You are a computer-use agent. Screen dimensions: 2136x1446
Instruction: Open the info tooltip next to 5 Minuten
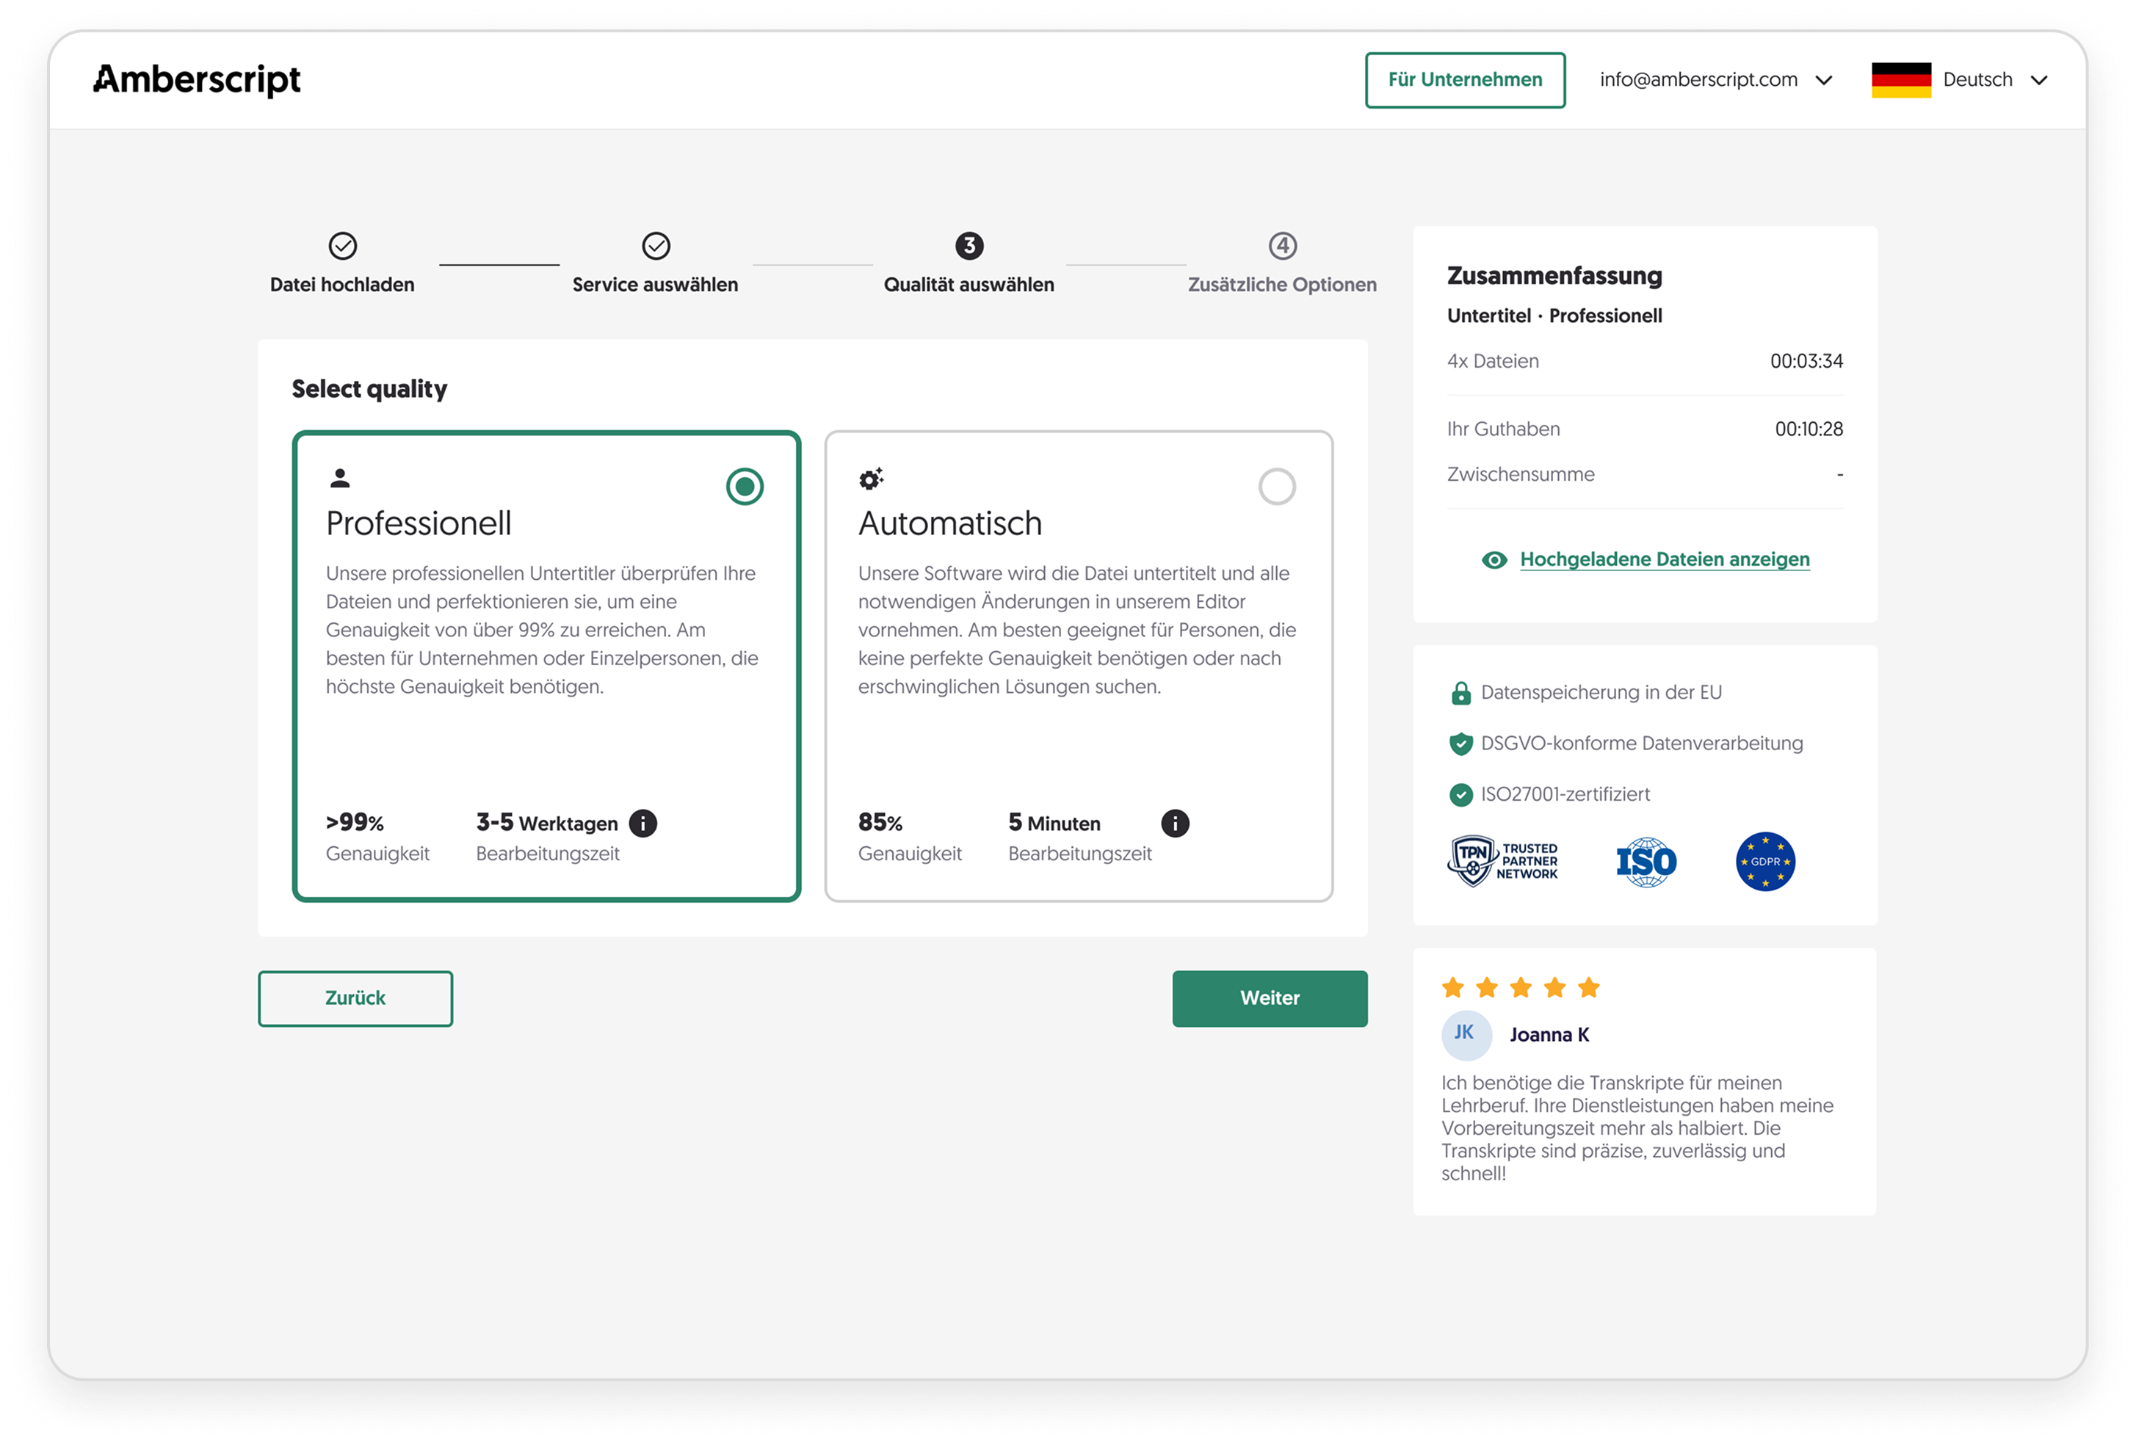pyautogui.click(x=1176, y=823)
